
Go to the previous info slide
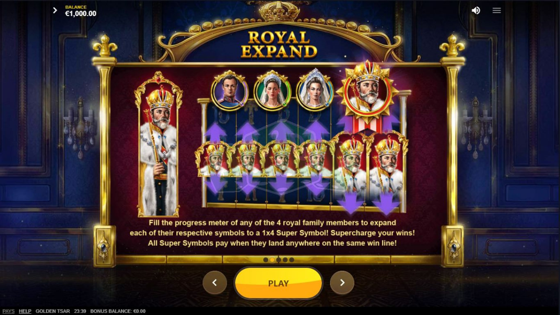click(x=214, y=282)
